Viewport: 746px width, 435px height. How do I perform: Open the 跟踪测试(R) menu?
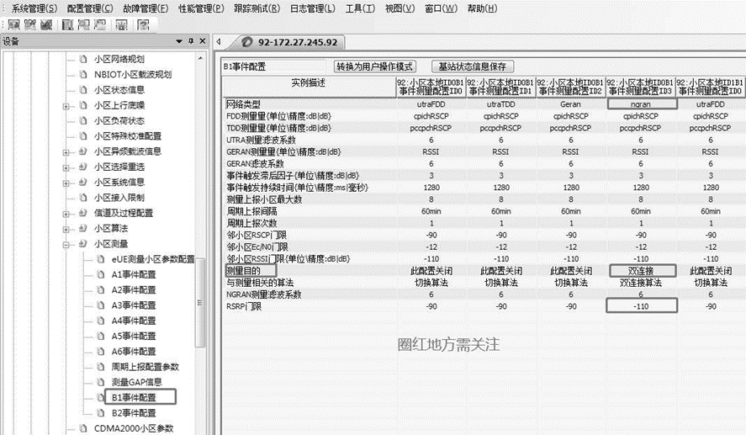pyautogui.click(x=257, y=8)
